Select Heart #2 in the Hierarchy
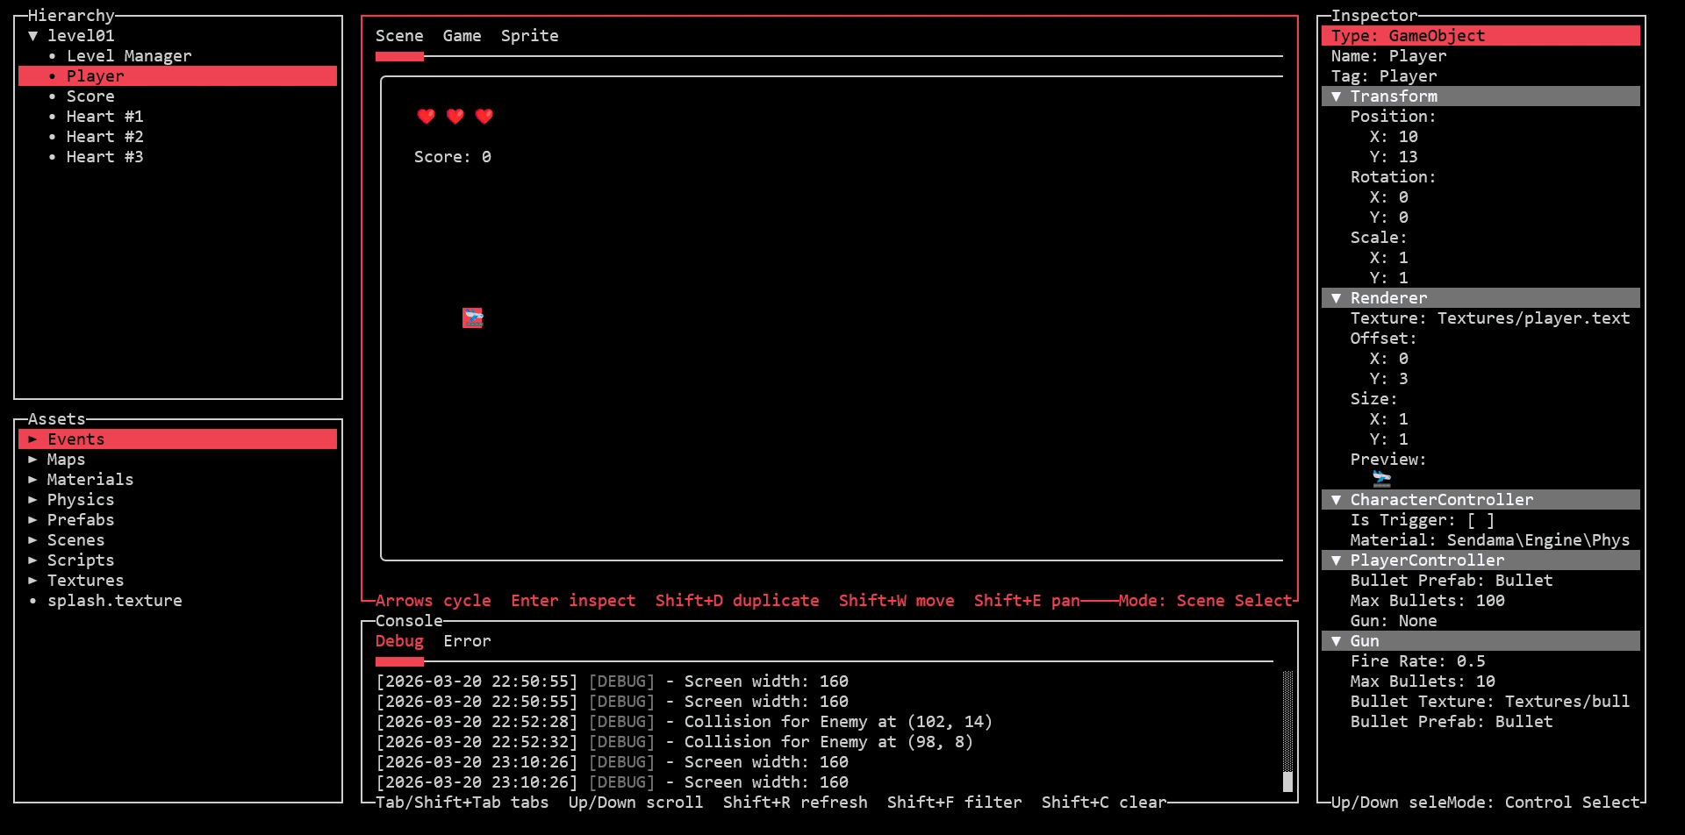The height and width of the screenshot is (835, 1685). point(104,136)
